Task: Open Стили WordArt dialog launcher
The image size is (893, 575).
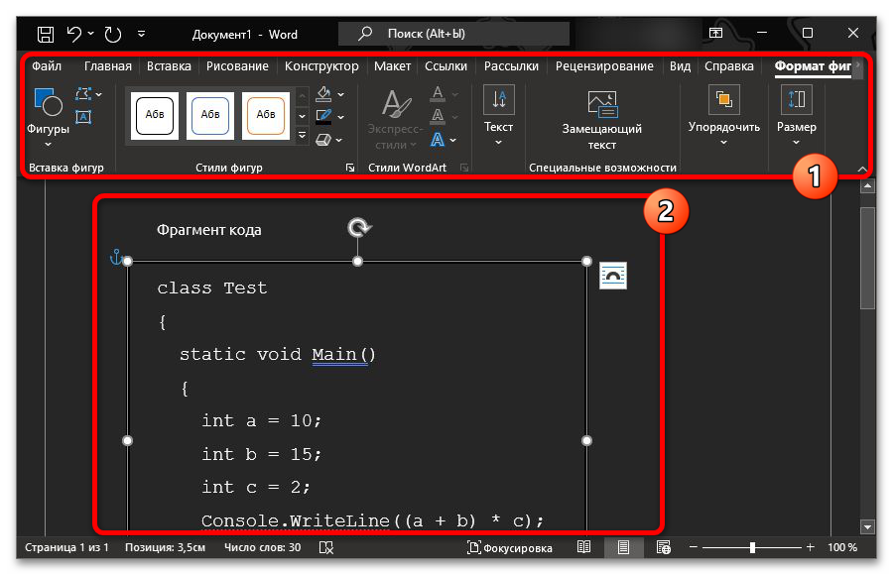Action: [x=464, y=168]
